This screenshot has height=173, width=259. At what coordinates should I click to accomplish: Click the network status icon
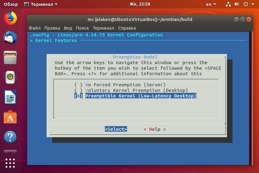coord(228,4)
